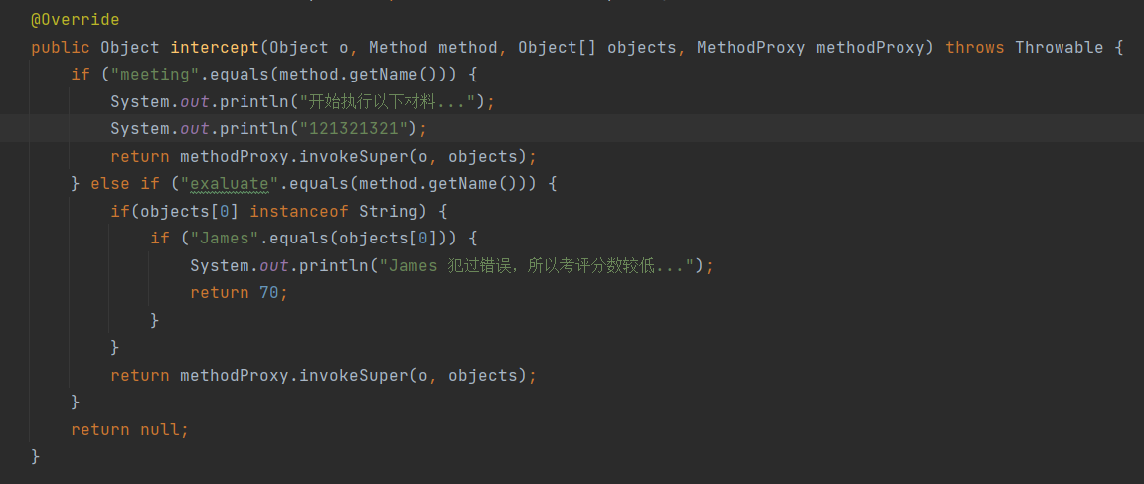
Task: Click the public keyword of intercept
Action: [x=61, y=48]
